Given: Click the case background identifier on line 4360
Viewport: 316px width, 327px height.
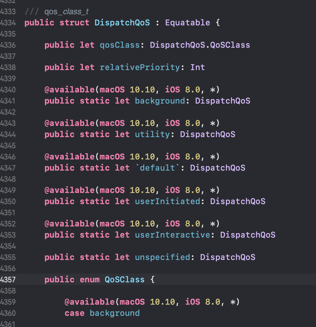Looking at the screenshot, I should pos(115,313).
